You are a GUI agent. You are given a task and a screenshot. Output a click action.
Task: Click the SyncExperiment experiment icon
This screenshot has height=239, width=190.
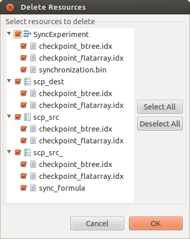(x=27, y=34)
